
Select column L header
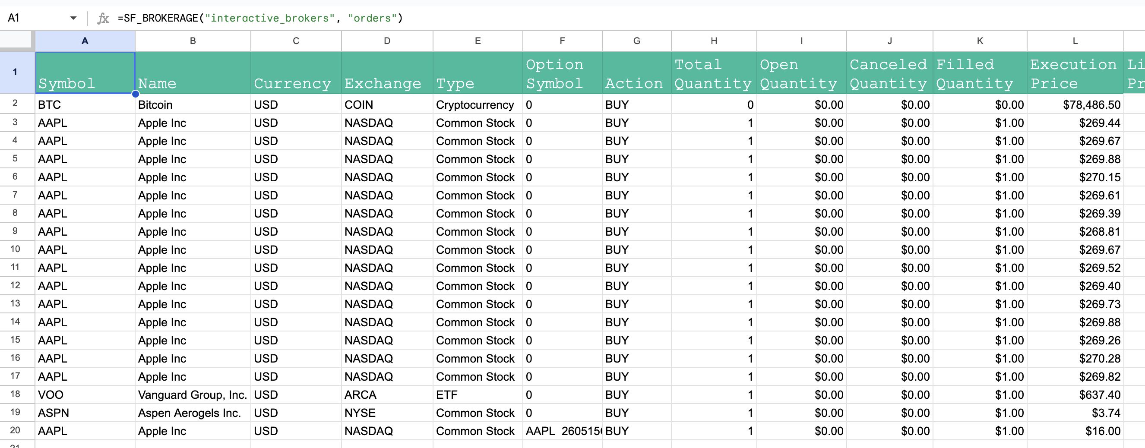pyautogui.click(x=1075, y=41)
